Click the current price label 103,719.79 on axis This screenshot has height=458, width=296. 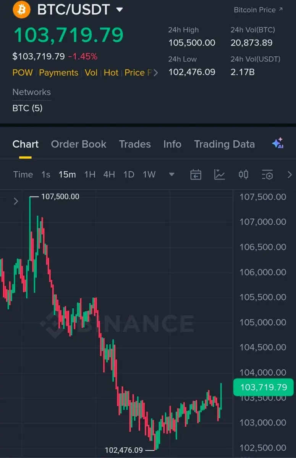point(263,387)
